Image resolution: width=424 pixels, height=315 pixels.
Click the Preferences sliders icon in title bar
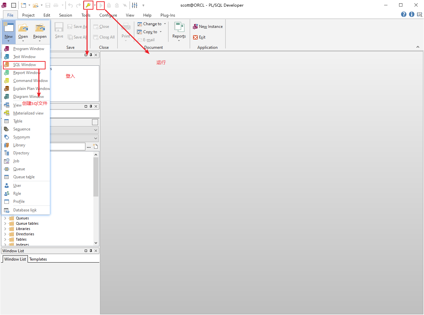coord(135,5)
